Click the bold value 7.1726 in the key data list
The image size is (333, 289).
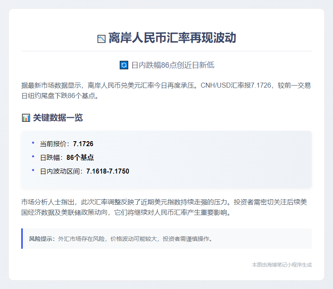pos(83,144)
